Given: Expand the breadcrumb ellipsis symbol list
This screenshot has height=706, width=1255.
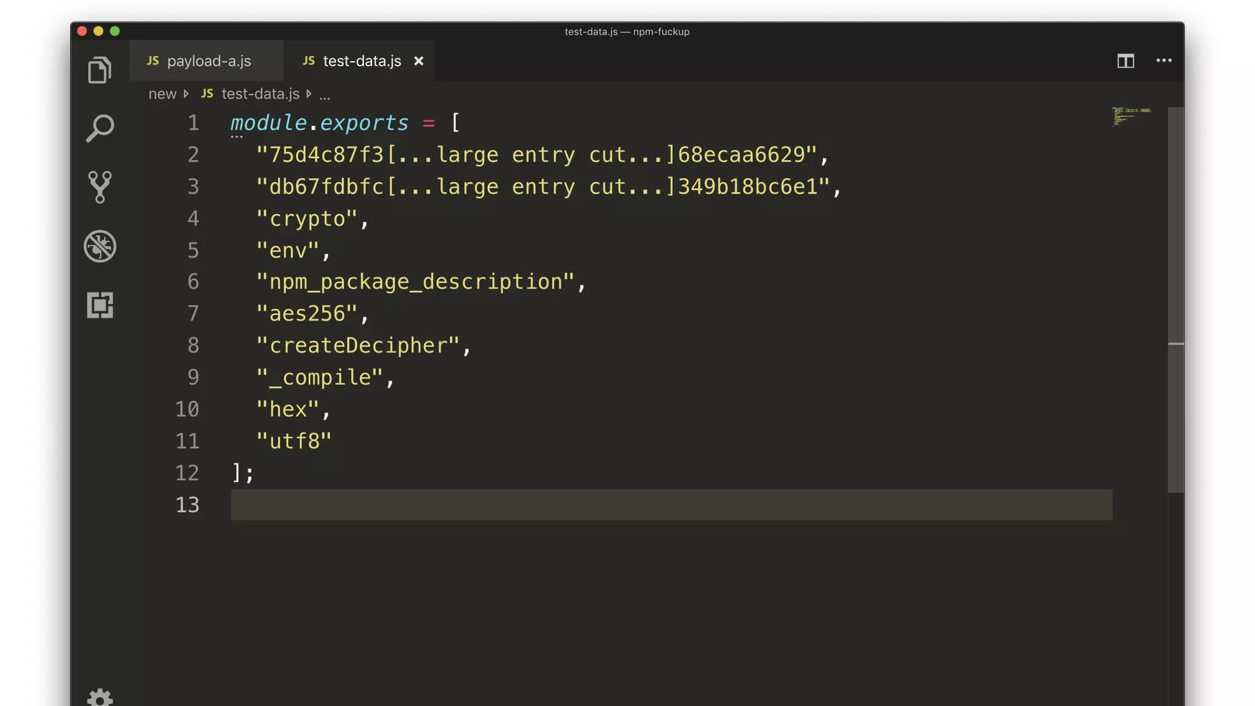Looking at the screenshot, I should [x=325, y=94].
